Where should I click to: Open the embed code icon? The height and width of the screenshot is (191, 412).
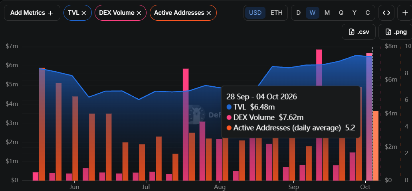386,13
